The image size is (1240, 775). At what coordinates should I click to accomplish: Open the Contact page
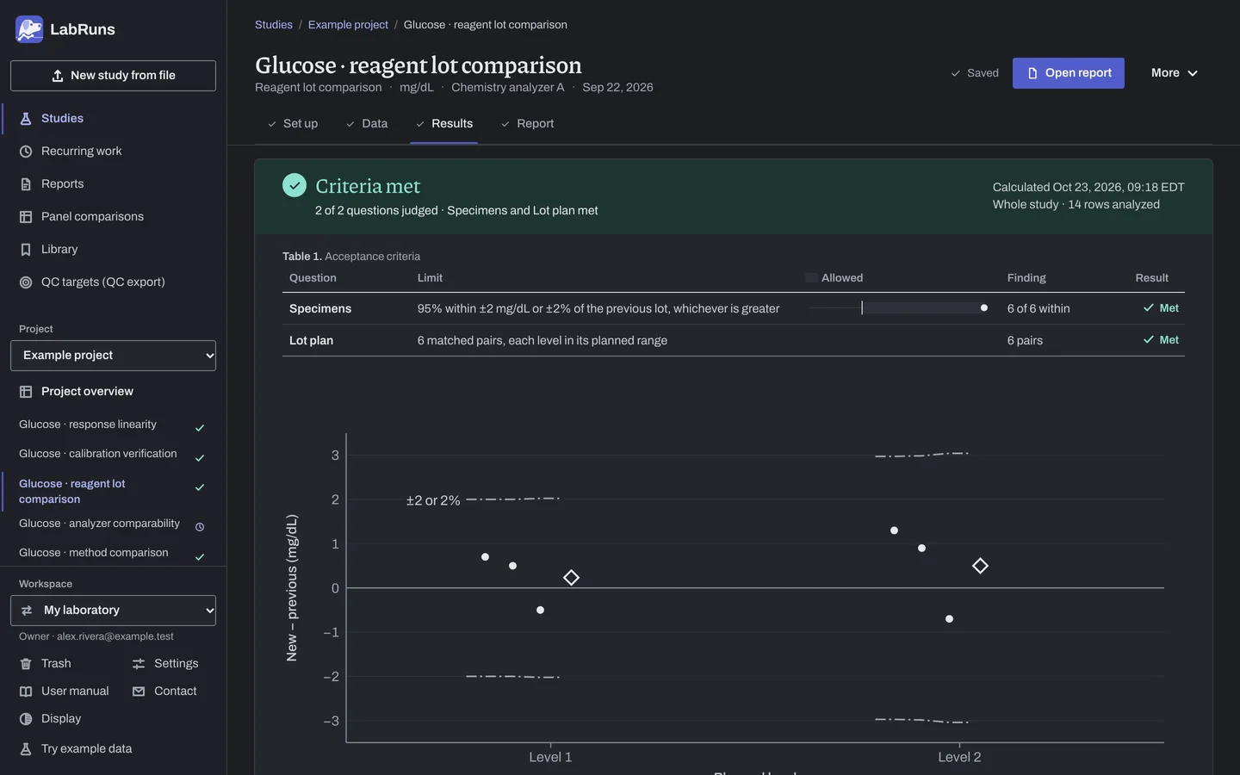165,691
